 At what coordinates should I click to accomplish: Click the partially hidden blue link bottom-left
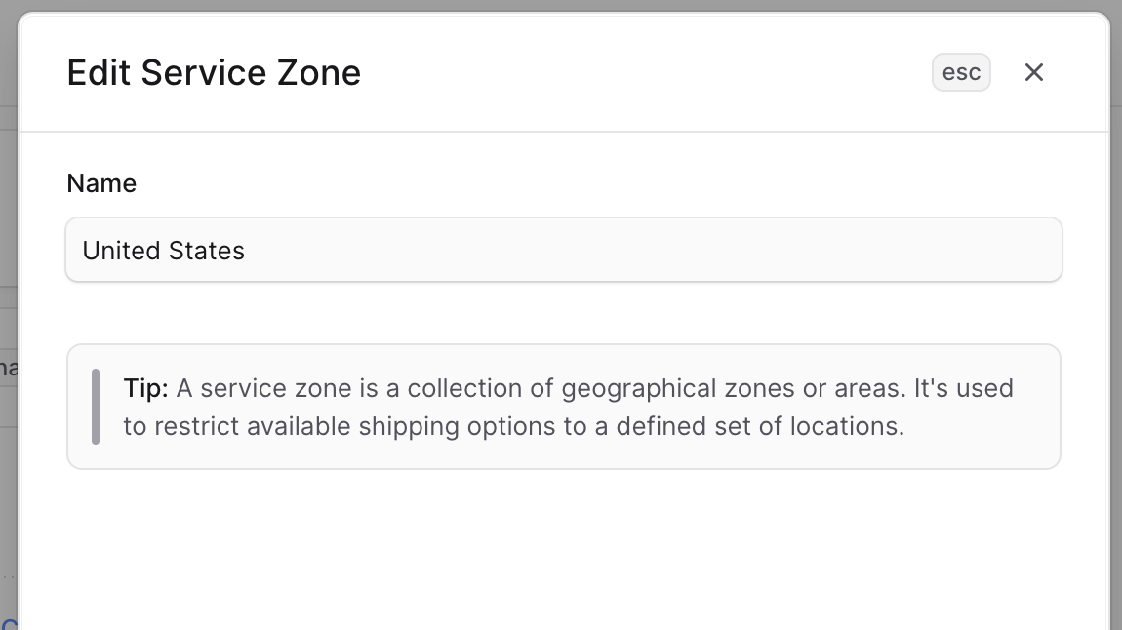point(9,624)
